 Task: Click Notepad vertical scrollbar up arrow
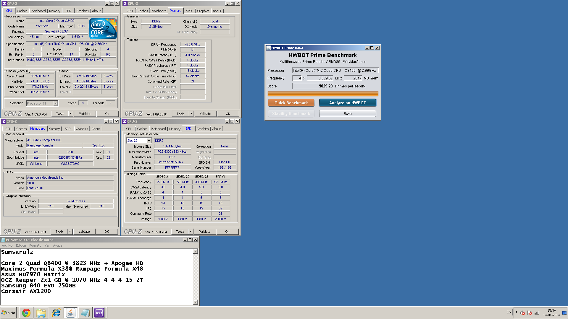click(195, 251)
